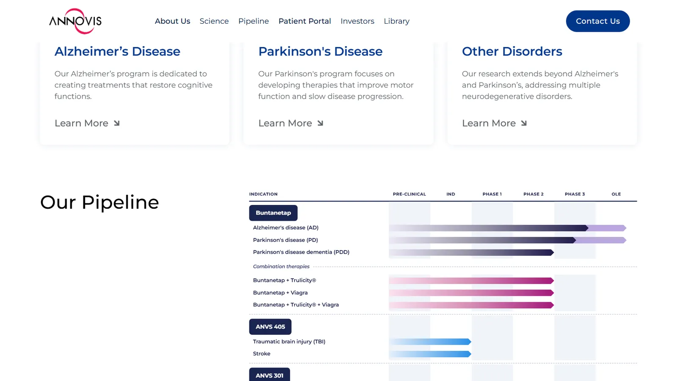
Task: Click the arrow icon in Other Disorders card
Action: coord(524,123)
